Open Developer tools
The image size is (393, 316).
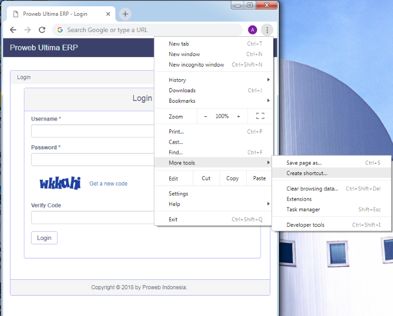pyautogui.click(x=331, y=225)
